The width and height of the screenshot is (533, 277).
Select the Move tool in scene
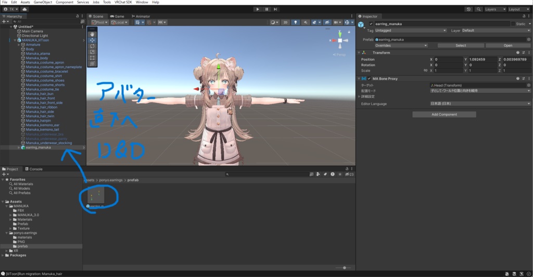(x=92, y=40)
